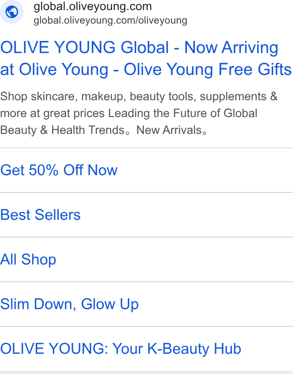Screen dimensions: 293x374
Task: Click the globe favicon icon
Action: click(x=12, y=12)
